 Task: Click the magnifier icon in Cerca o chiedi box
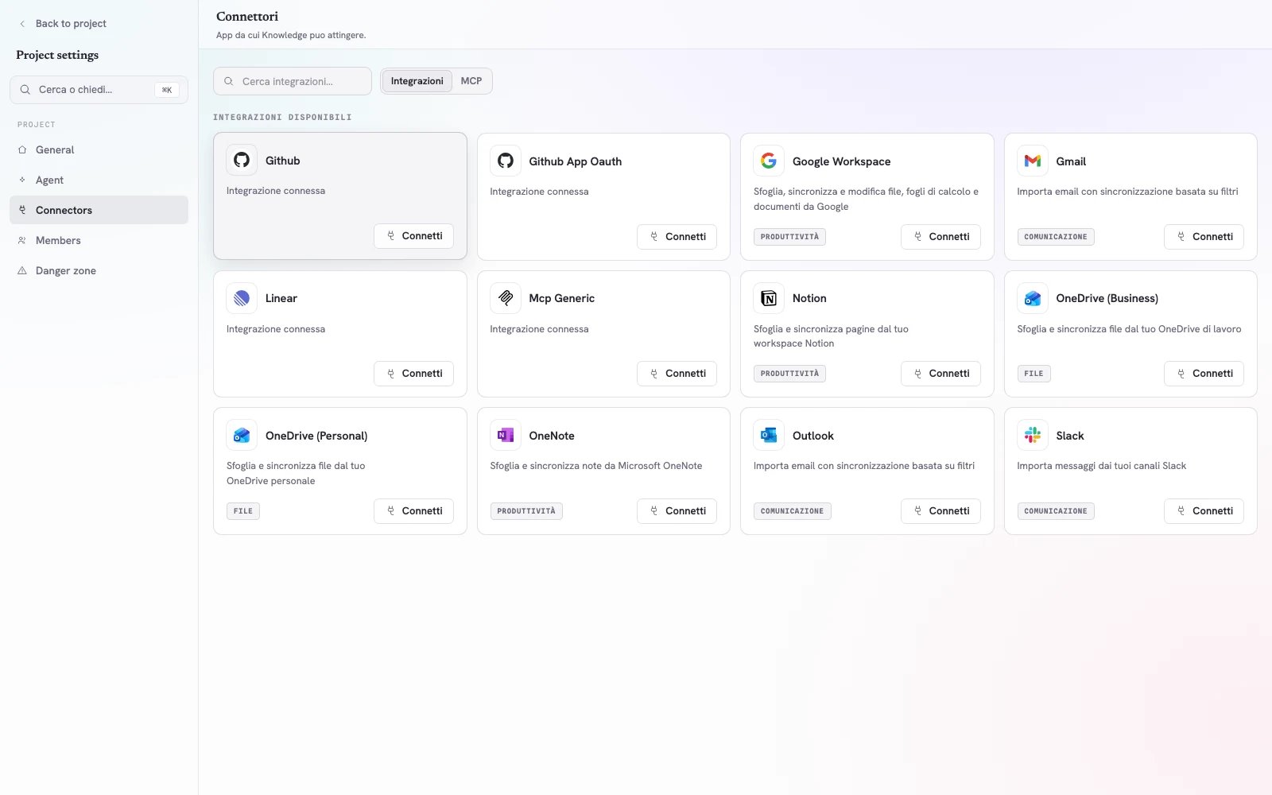(25, 90)
